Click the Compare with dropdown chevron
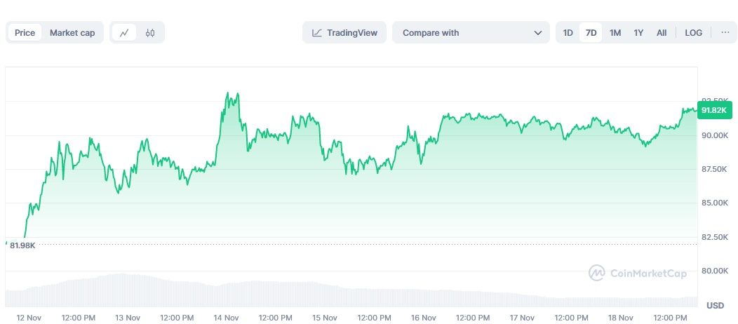This screenshot has height=324, width=738. tap(538, 33)
